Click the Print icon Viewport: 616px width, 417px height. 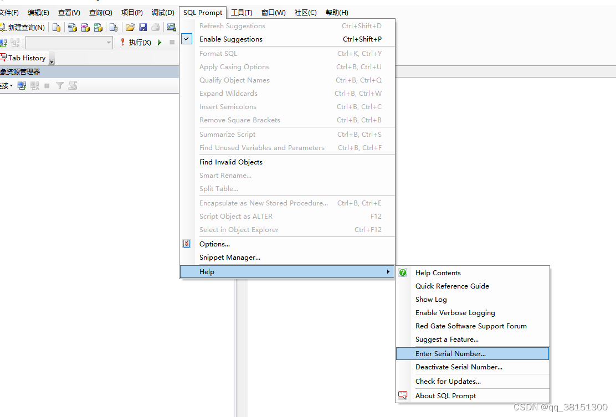(156, 28)
